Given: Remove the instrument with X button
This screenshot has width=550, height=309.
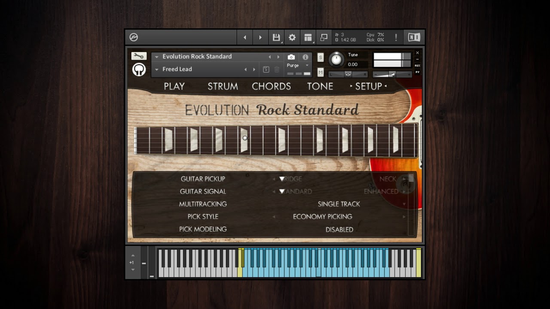Looking at the screenshot, I should point(417,53).
